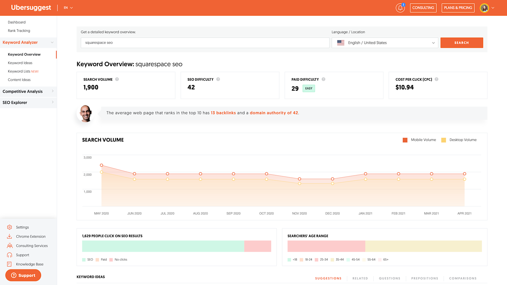Switch to the Comparisons tab
The height and width of the screenshot is (285, 507).
coord(463,278)
